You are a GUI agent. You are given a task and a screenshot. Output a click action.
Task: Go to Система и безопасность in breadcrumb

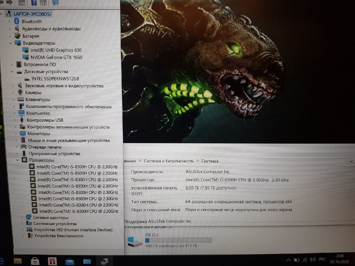(168, 161)
